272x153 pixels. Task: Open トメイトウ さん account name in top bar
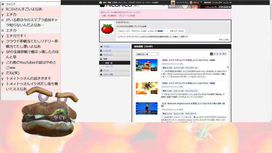pos(182,3)
